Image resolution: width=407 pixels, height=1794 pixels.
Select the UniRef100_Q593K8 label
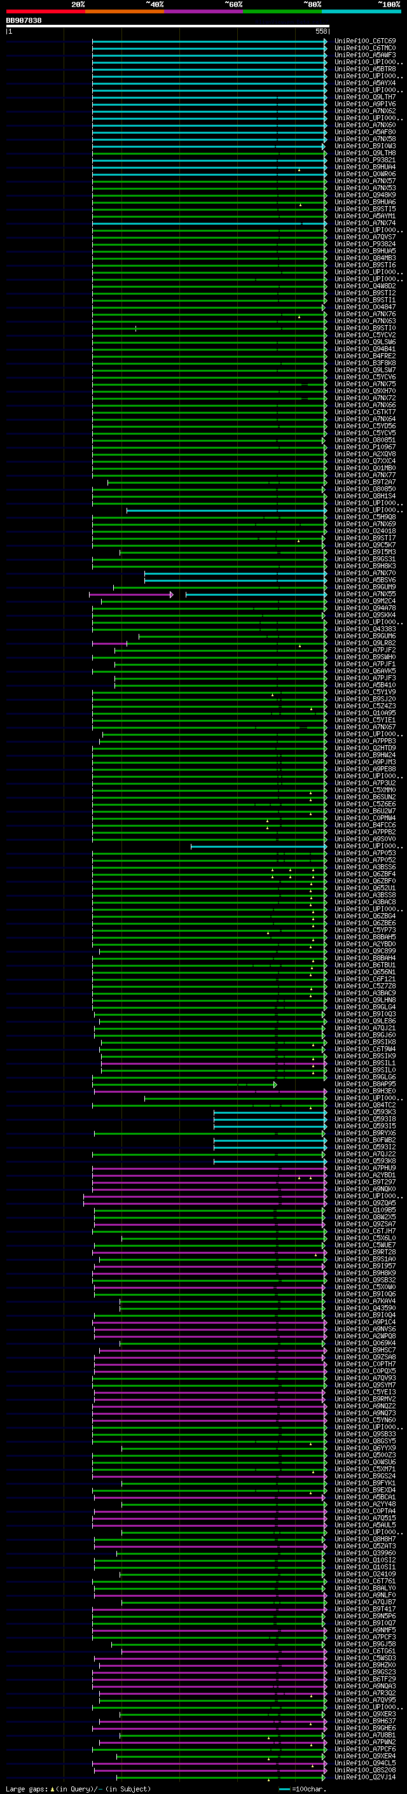[x=365, y=1161]
